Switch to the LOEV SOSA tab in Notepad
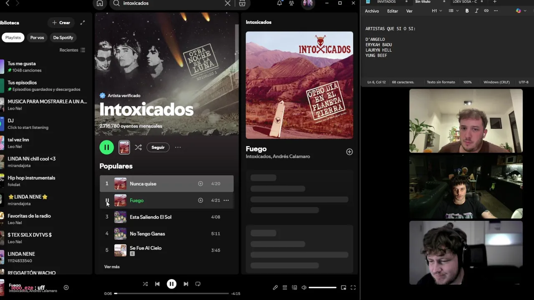534x300 pixels. pyautogui.click(x=465, y=2)
